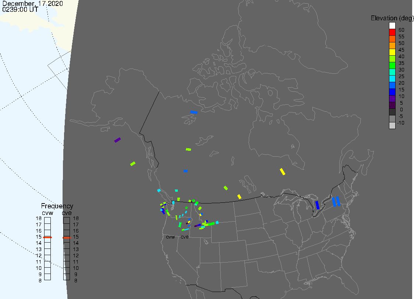Click the red frequency marker on cvw bar
This screenshot has height=299, width=414.
click(x=47, y=237)
